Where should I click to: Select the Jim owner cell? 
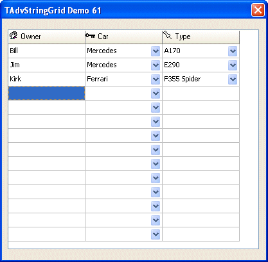pos(46,65)
